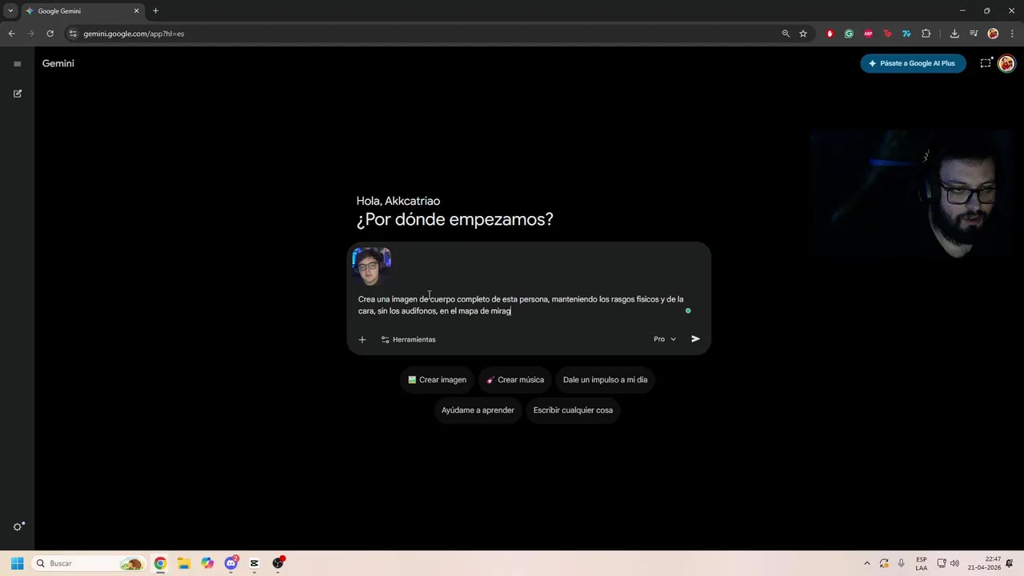Open the ABP Adblock Plus extension
Viewport: 1024px width, 576px height.
(868, 34)
